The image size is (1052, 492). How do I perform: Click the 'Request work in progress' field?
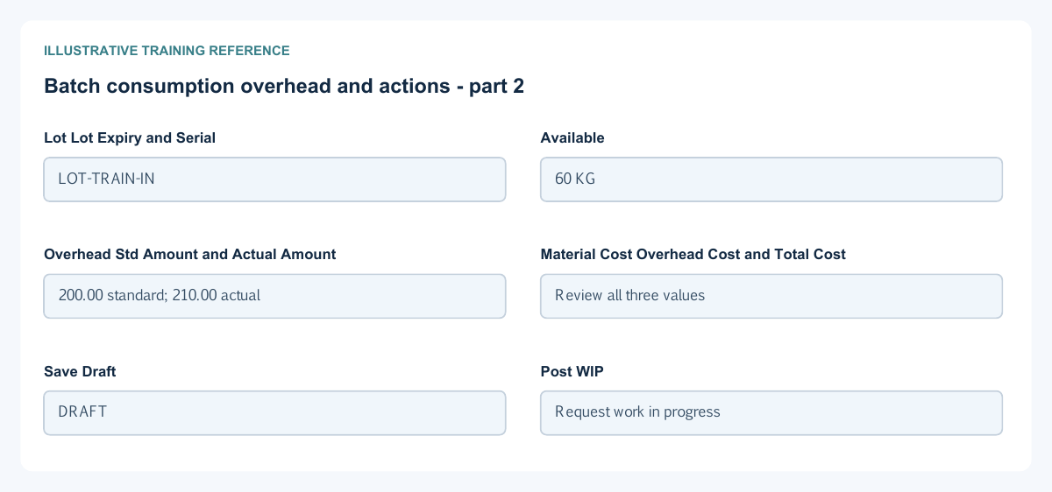click(x=771, y=412)
